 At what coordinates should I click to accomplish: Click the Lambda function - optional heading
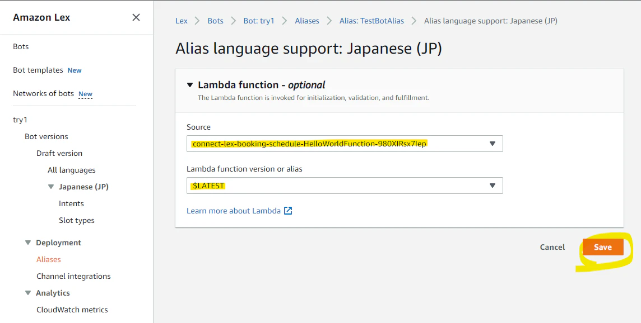click(x=262, y=85)
